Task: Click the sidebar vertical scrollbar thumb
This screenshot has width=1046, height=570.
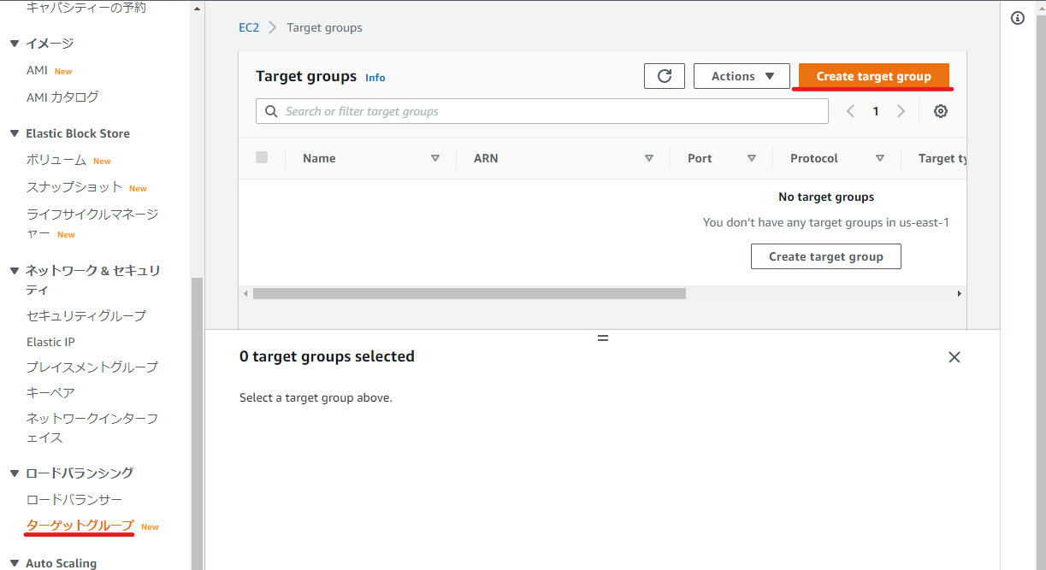Action: pyautogui.click(x=198, y=423)
